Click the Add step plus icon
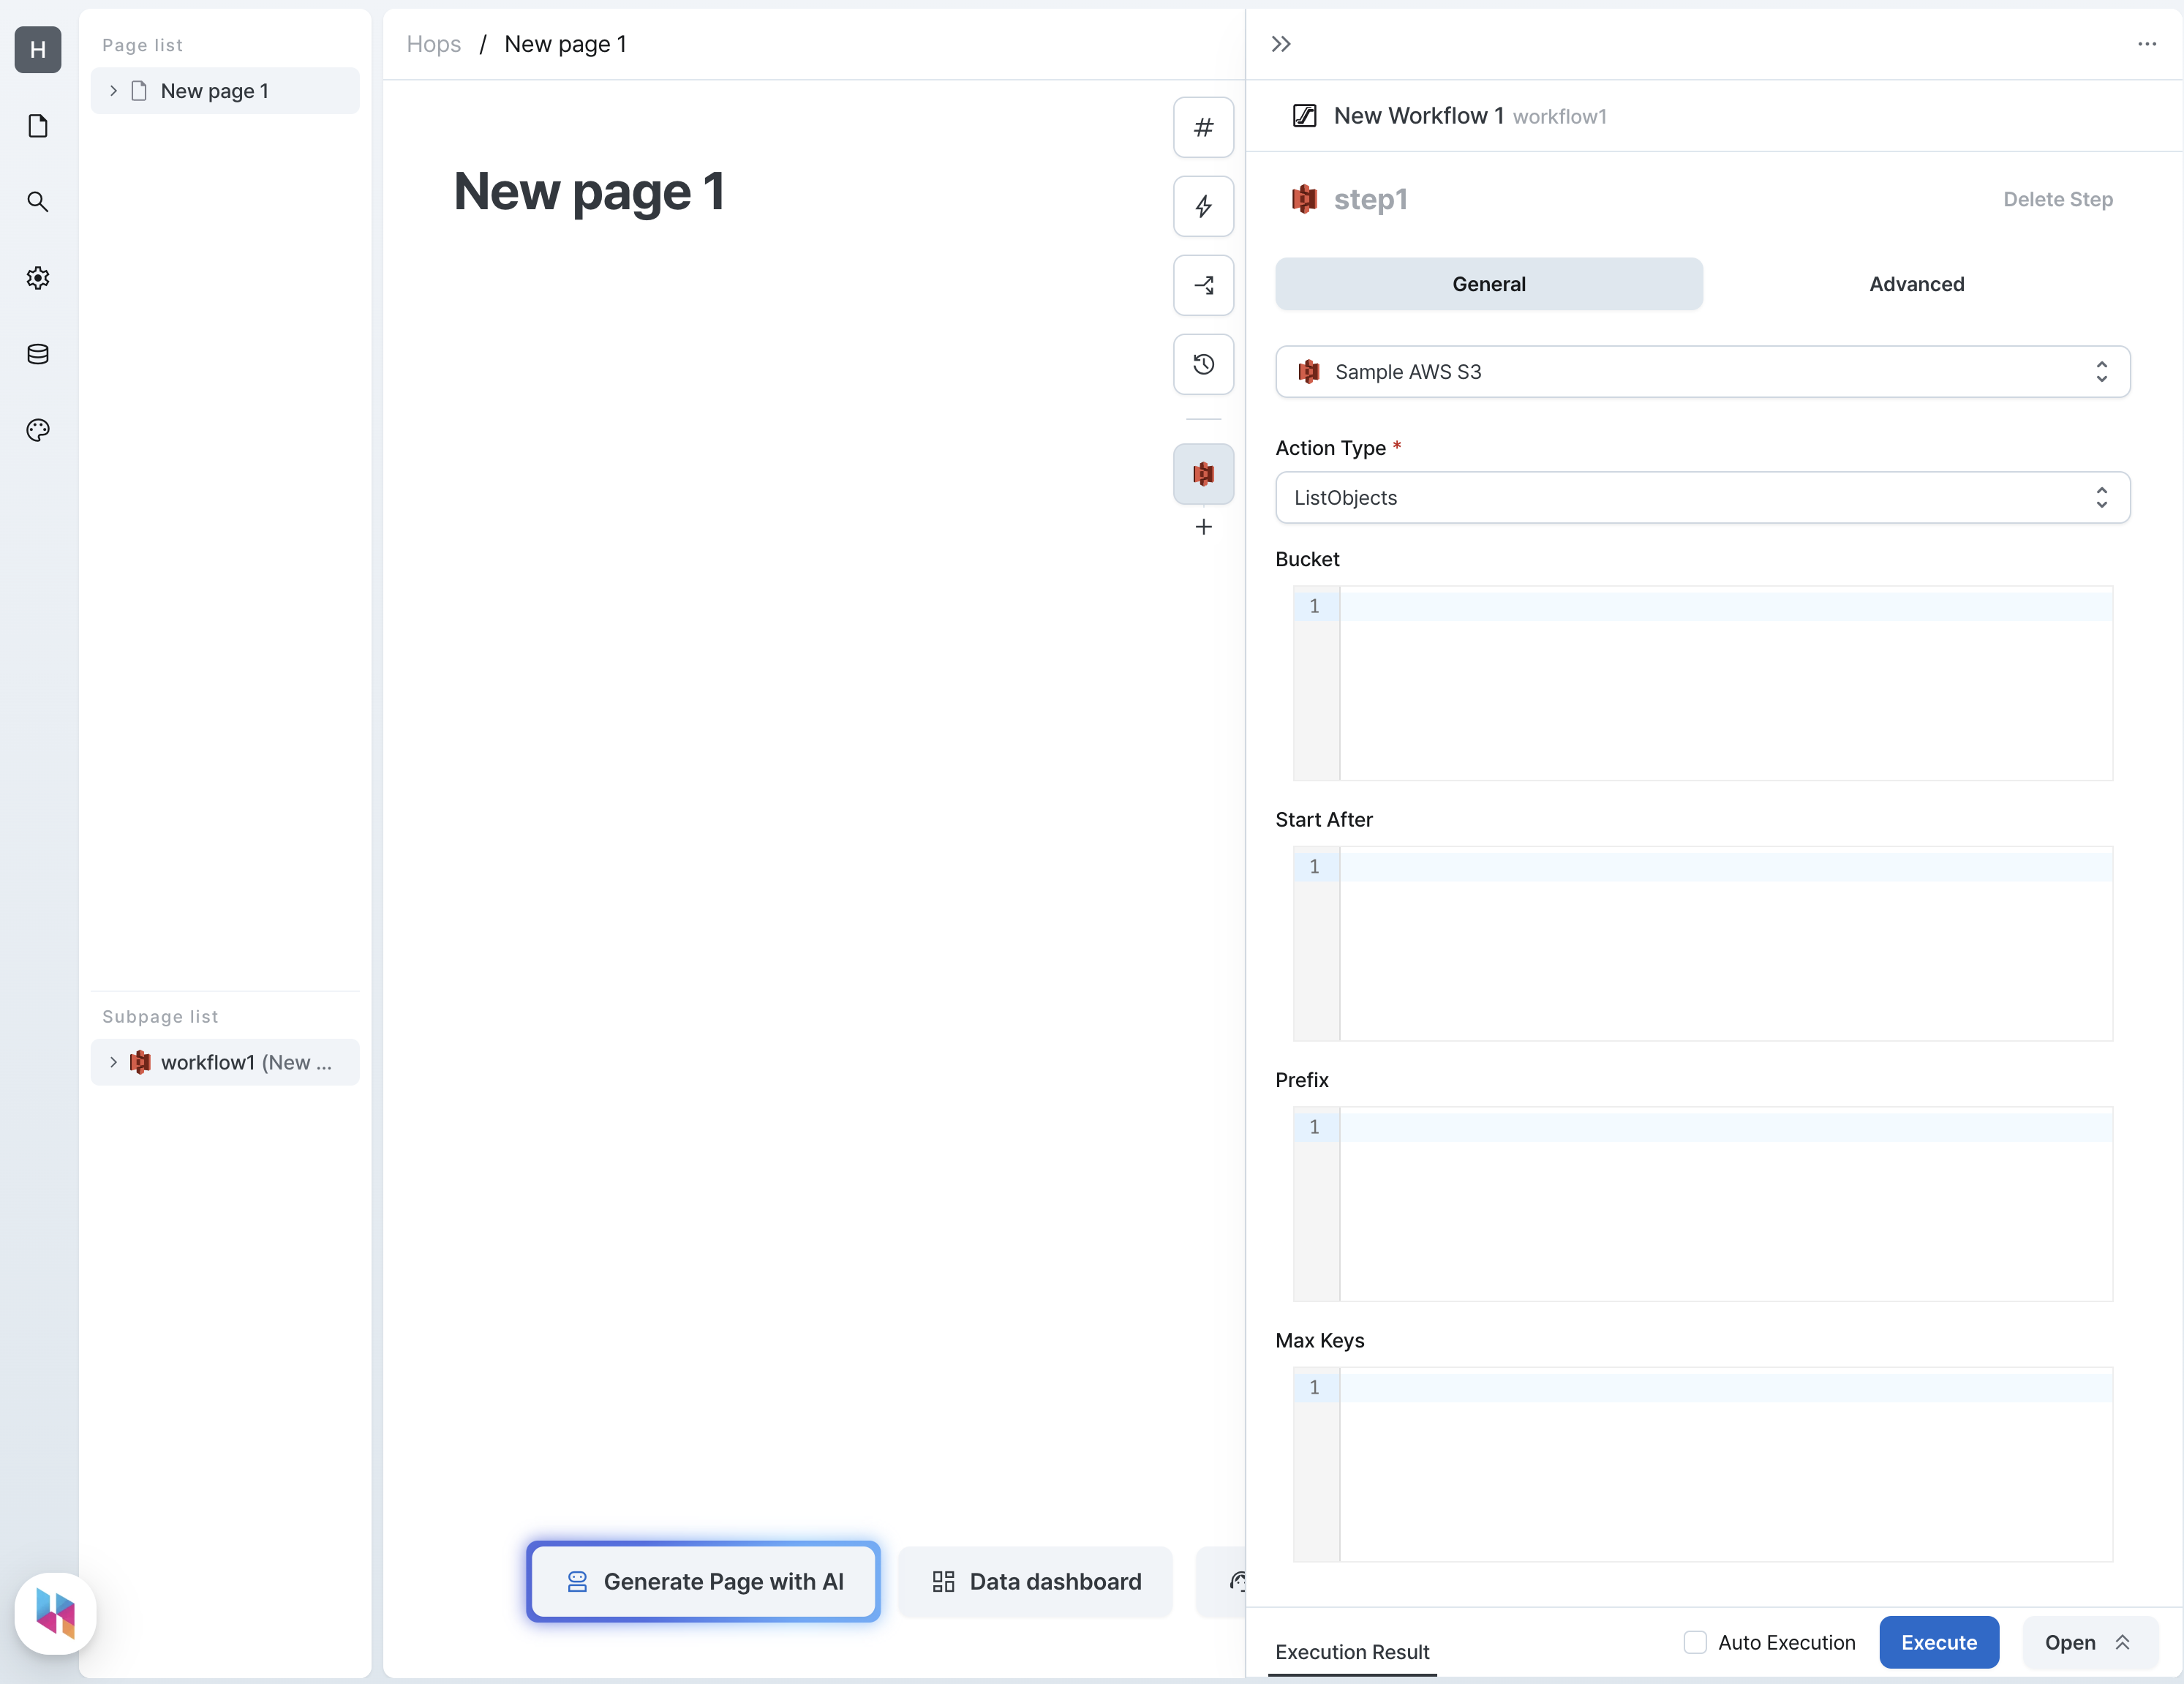2184x1684 pixels. (x=1202, y=525)
